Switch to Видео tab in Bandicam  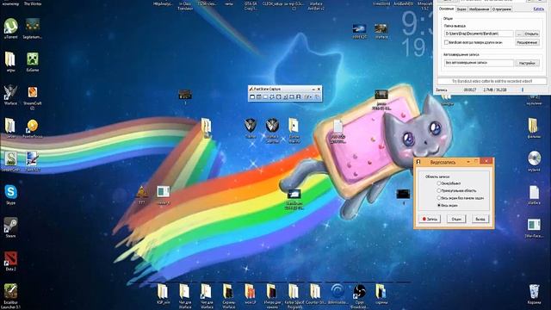(x=461, y=9)
